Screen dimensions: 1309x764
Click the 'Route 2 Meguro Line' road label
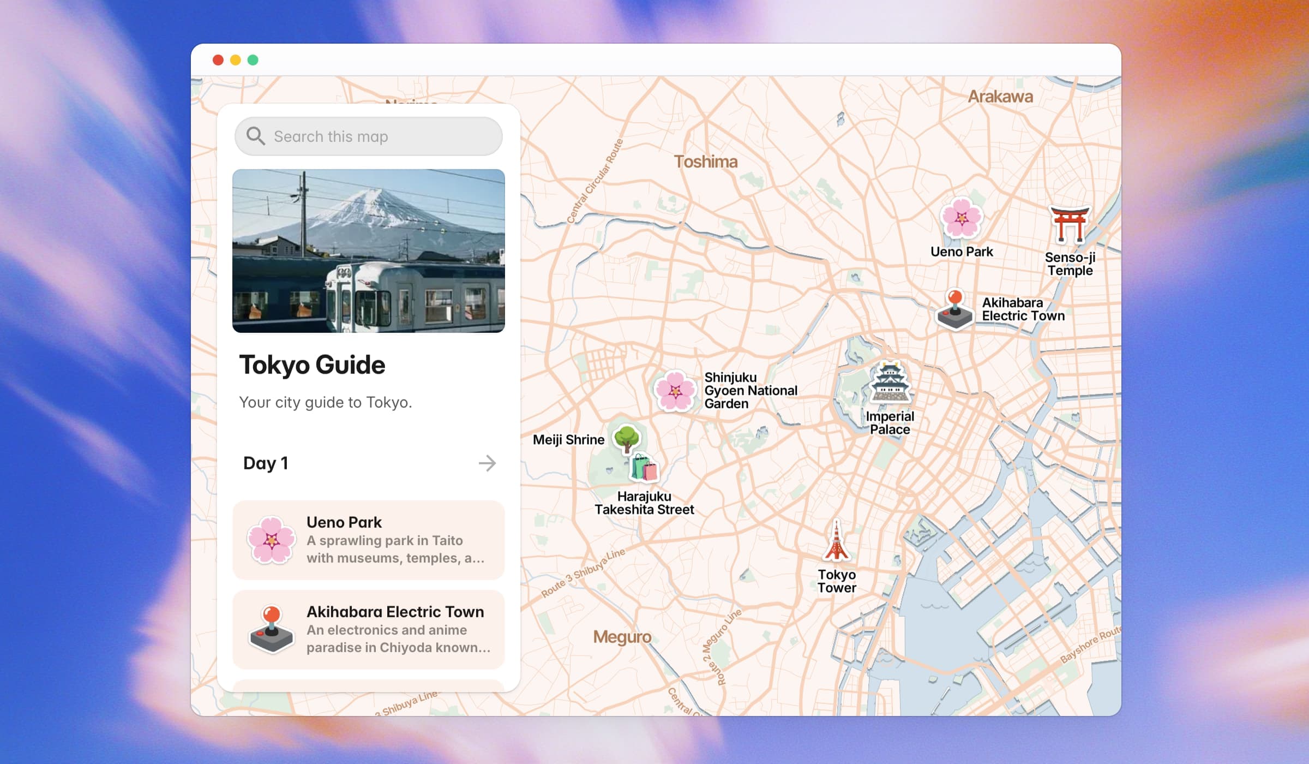coord(722,647)
